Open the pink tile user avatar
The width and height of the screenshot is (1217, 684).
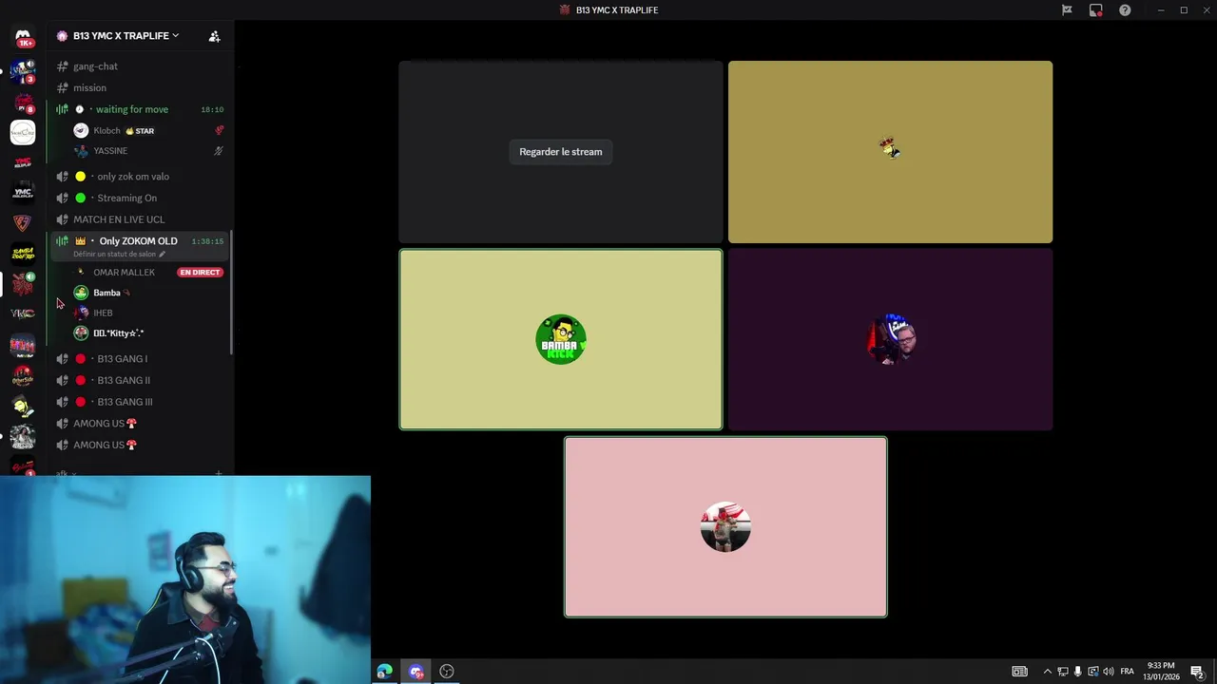(x=725, y=526)
